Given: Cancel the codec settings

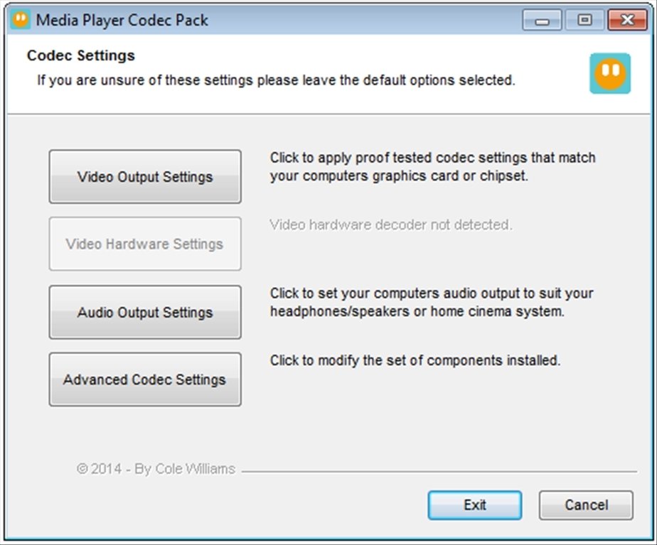Looking at the screenshot, I should pyautogui.click(x=586, y=505).
